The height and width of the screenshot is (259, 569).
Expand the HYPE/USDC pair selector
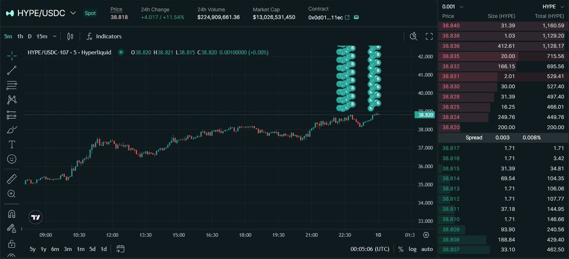pyautogui.click(x=73, y=13)
